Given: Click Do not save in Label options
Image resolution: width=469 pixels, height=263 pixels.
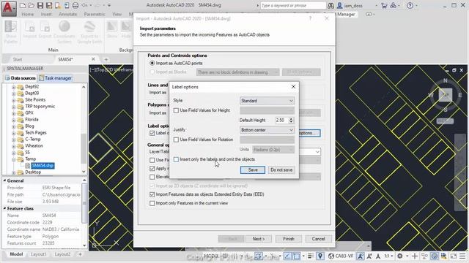Looking at the screenshot, I should [x=281, y=170].
